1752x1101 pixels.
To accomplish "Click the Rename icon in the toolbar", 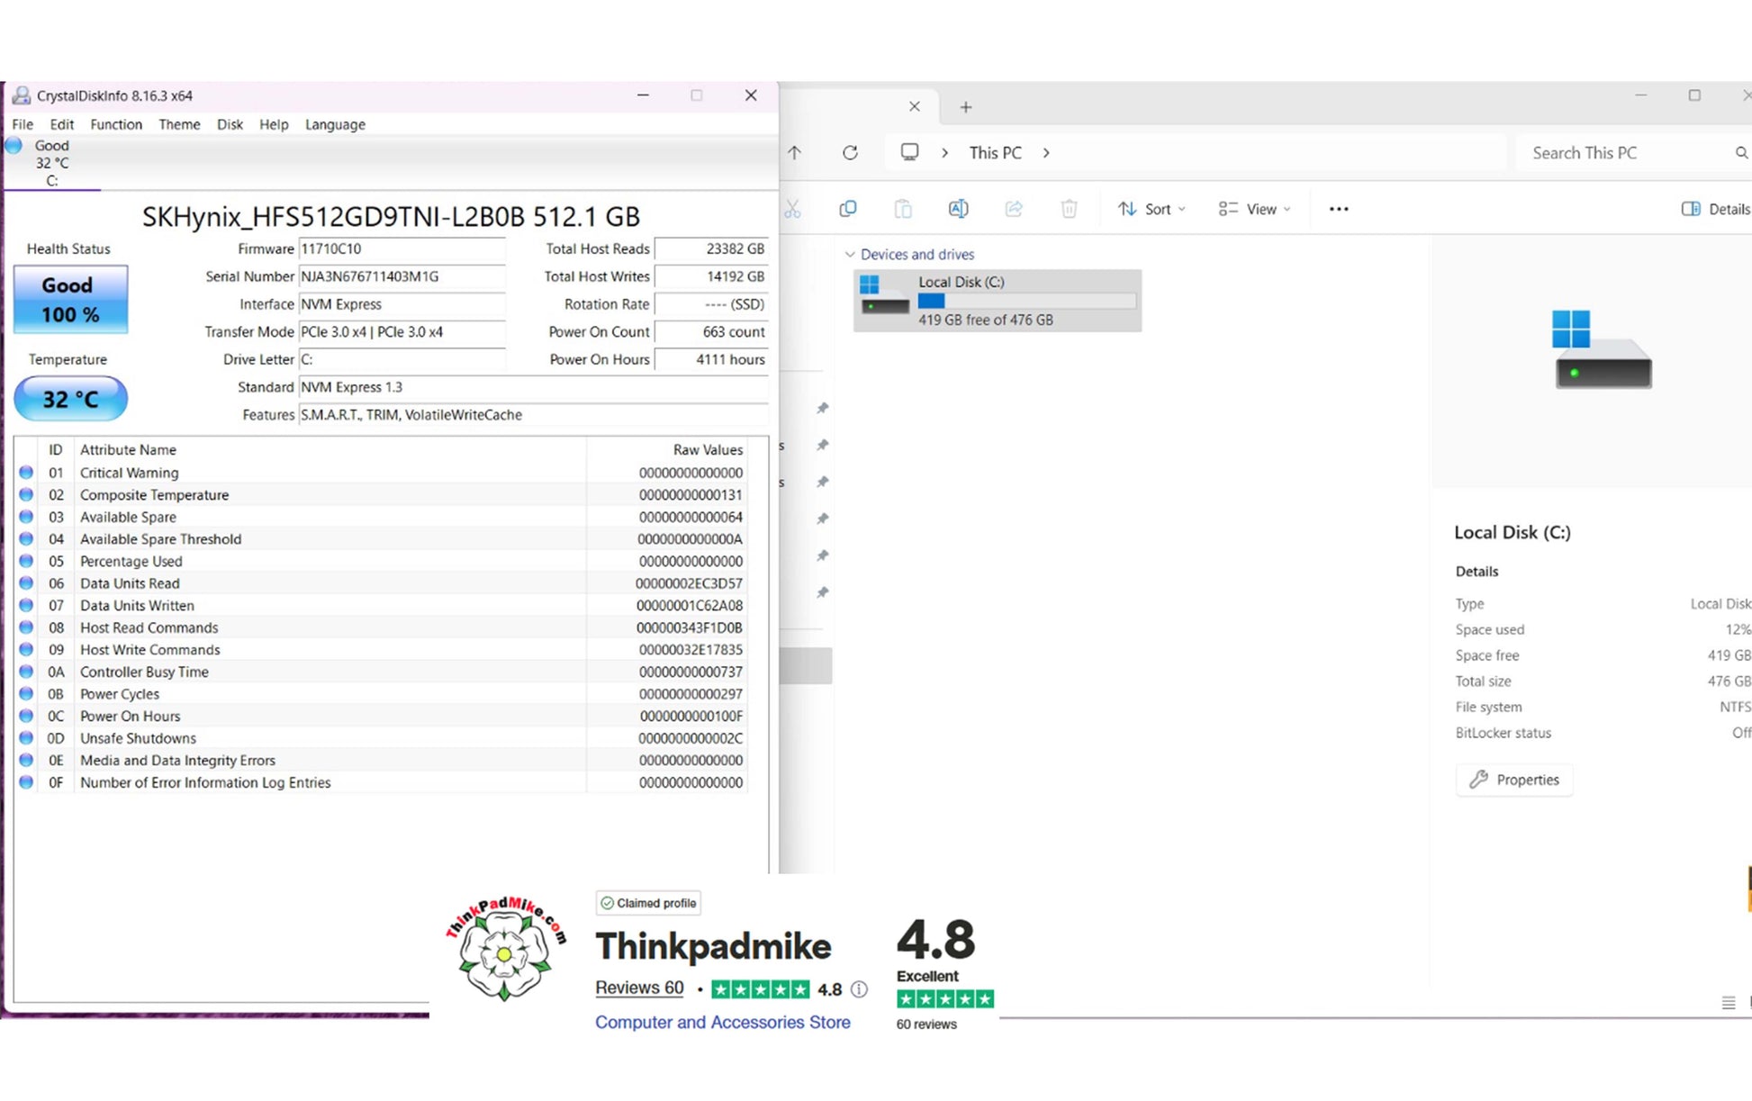I will (x=958, y=209).
